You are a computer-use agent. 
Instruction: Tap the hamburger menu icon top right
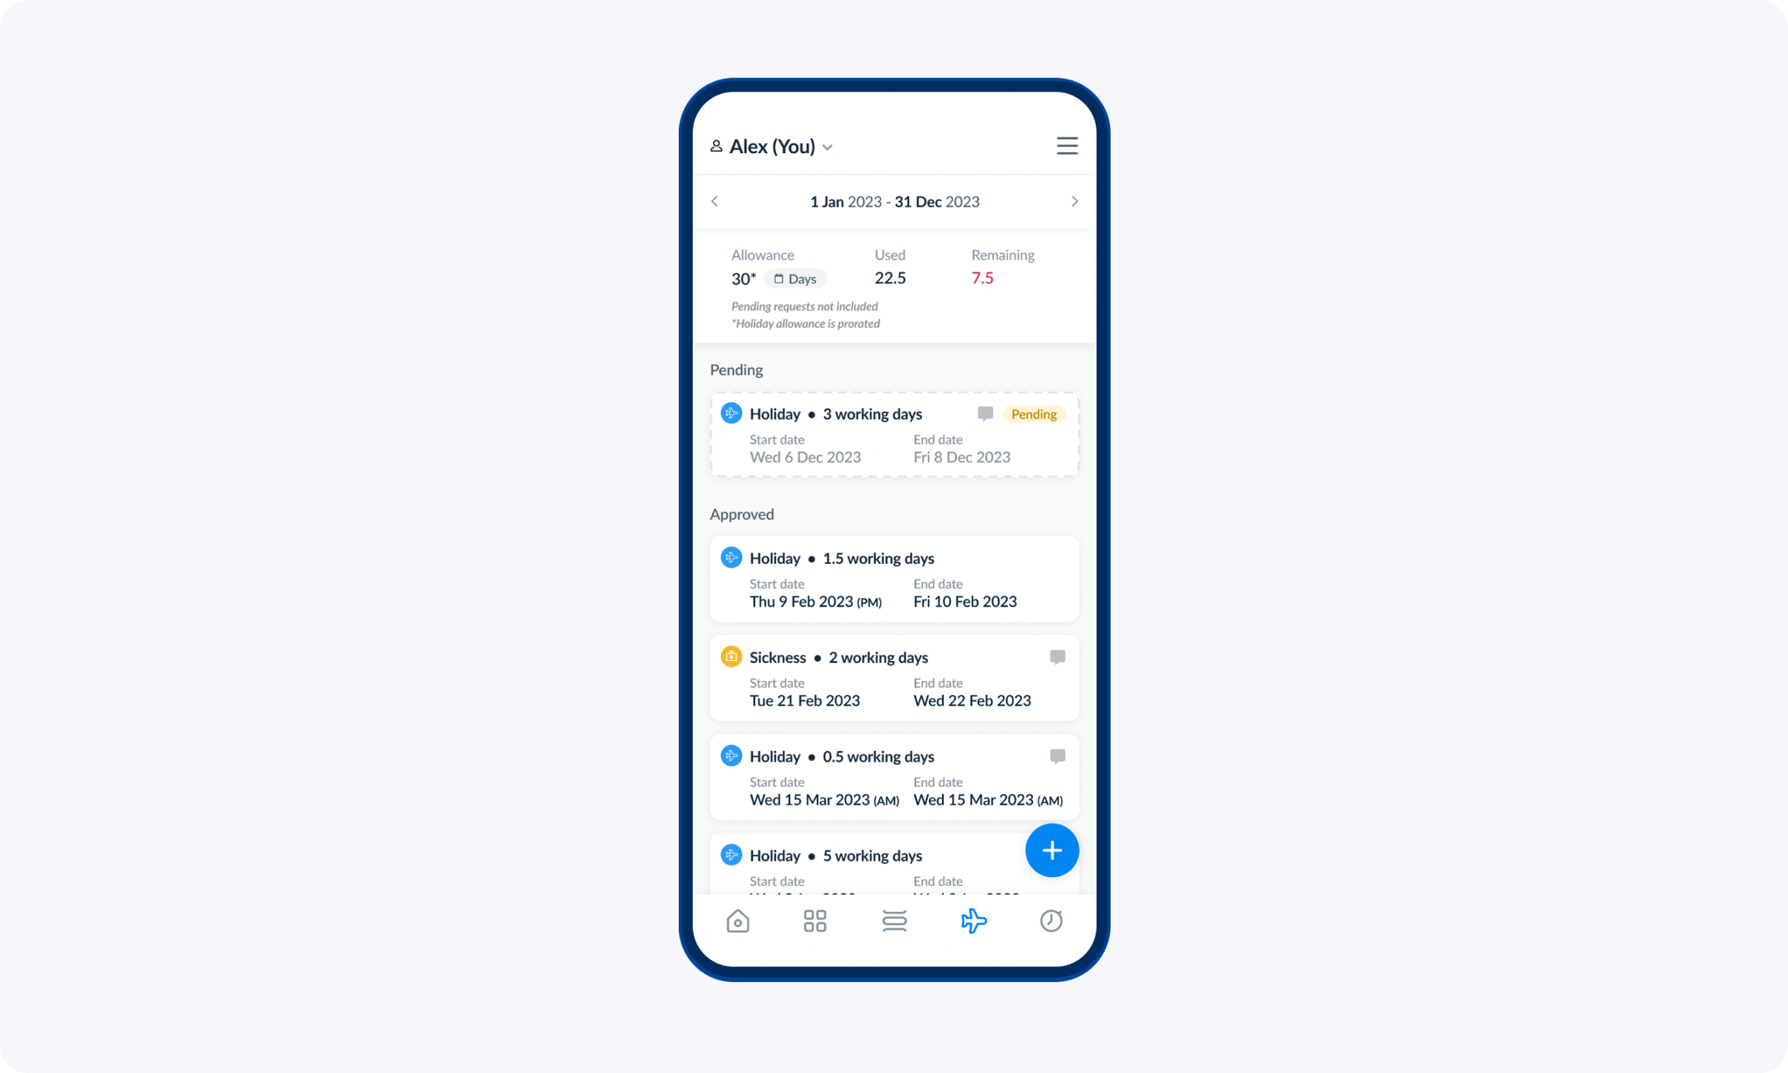pos(1068,144)
